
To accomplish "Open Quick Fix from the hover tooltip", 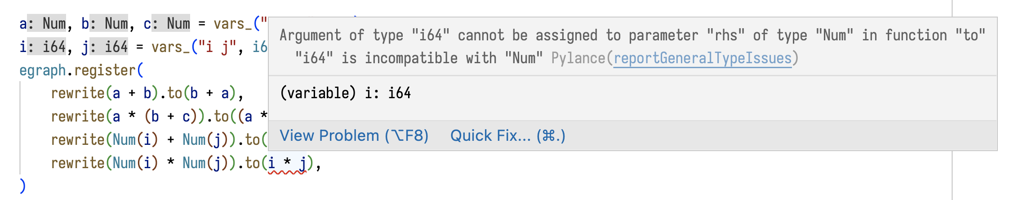I will (x=507, y=135).
